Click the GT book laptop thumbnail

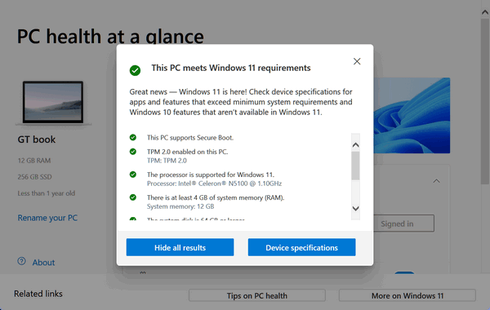coord(53,103)
